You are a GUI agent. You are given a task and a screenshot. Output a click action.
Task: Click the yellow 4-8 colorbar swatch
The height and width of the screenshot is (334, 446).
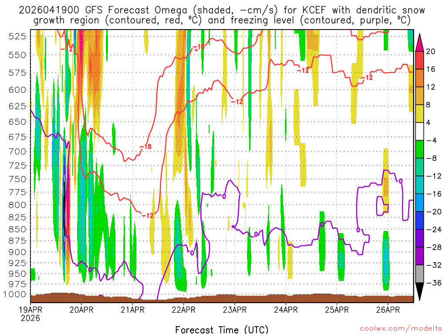click(419, 114)
